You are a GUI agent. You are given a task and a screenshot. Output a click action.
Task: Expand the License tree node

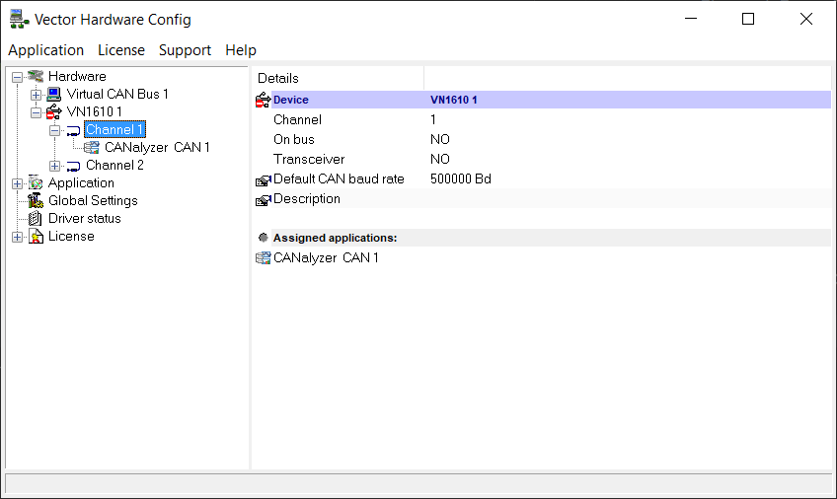coord(17,237)
